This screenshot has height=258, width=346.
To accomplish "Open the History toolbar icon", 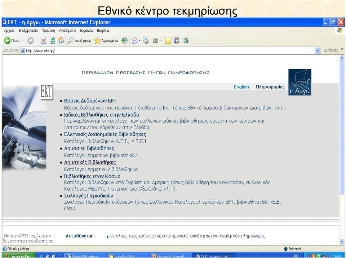I will (125, 40).
